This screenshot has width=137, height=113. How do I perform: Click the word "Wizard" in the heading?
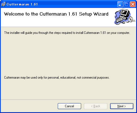coord(101,14)
